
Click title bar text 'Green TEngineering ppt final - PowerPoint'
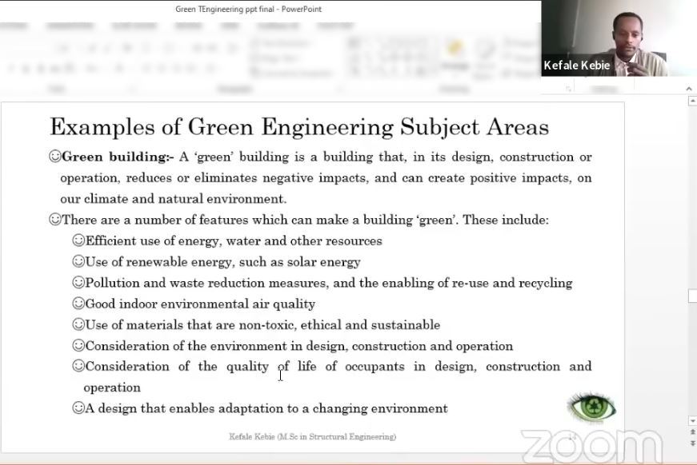pos(249,9)
